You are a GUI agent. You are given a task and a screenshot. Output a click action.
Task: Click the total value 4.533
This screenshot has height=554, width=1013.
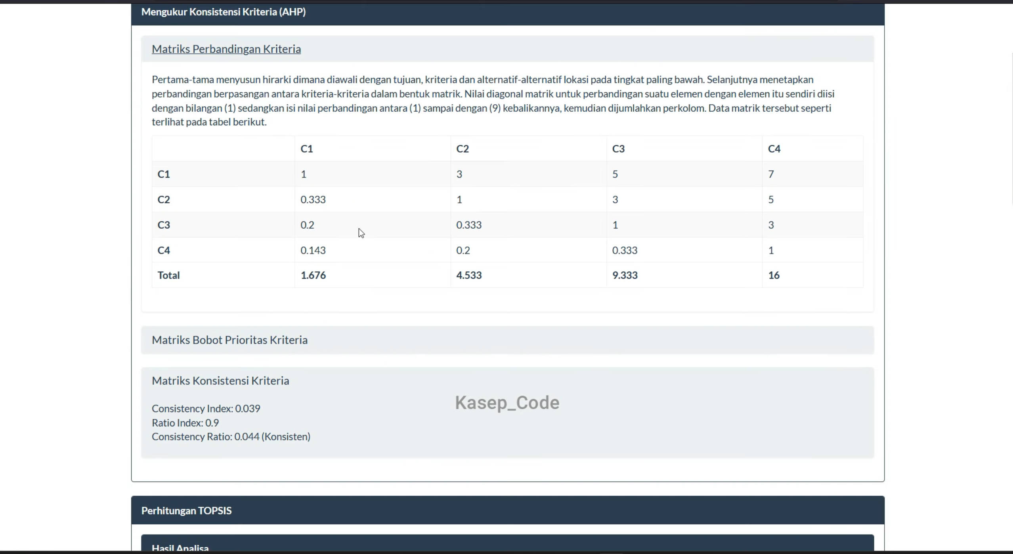(x=469, y=275)
